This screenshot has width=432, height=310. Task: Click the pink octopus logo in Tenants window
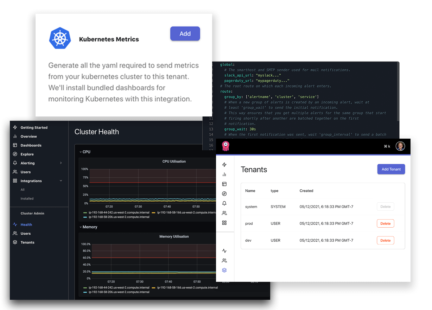[x=225, y=146]
